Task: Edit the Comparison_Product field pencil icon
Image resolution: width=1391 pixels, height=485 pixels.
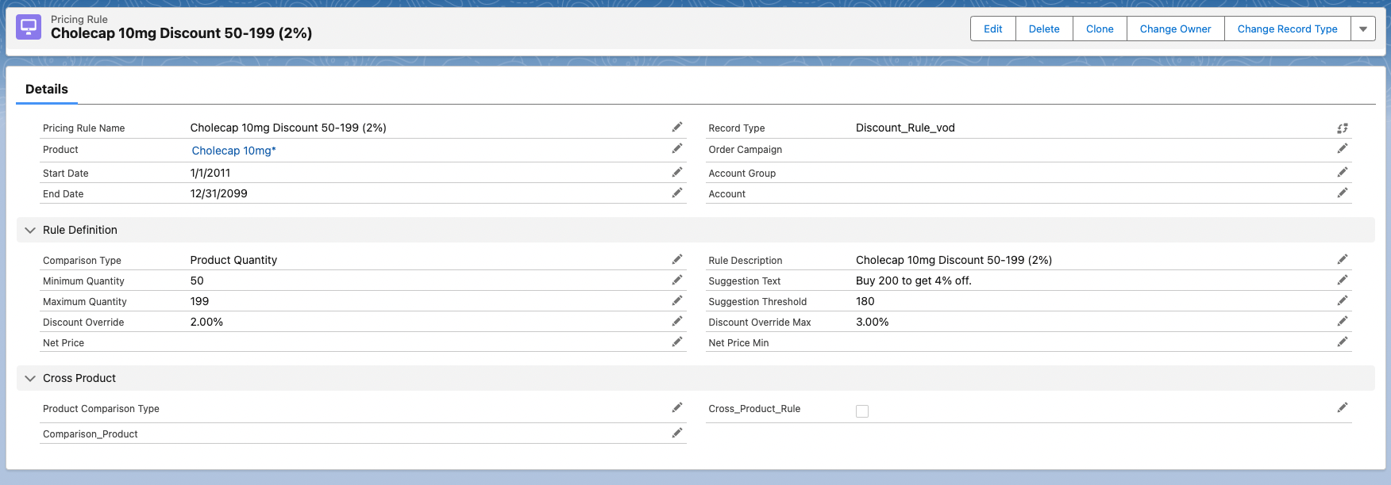Action: point(677,433)
